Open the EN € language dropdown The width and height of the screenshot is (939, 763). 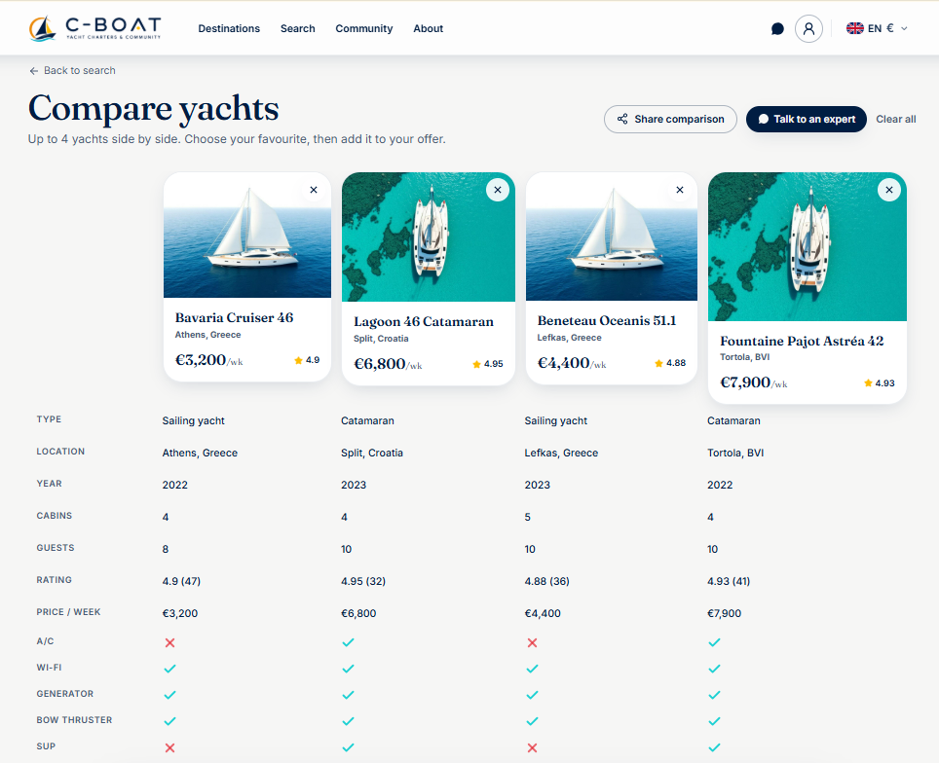click(x=877, y=29)
